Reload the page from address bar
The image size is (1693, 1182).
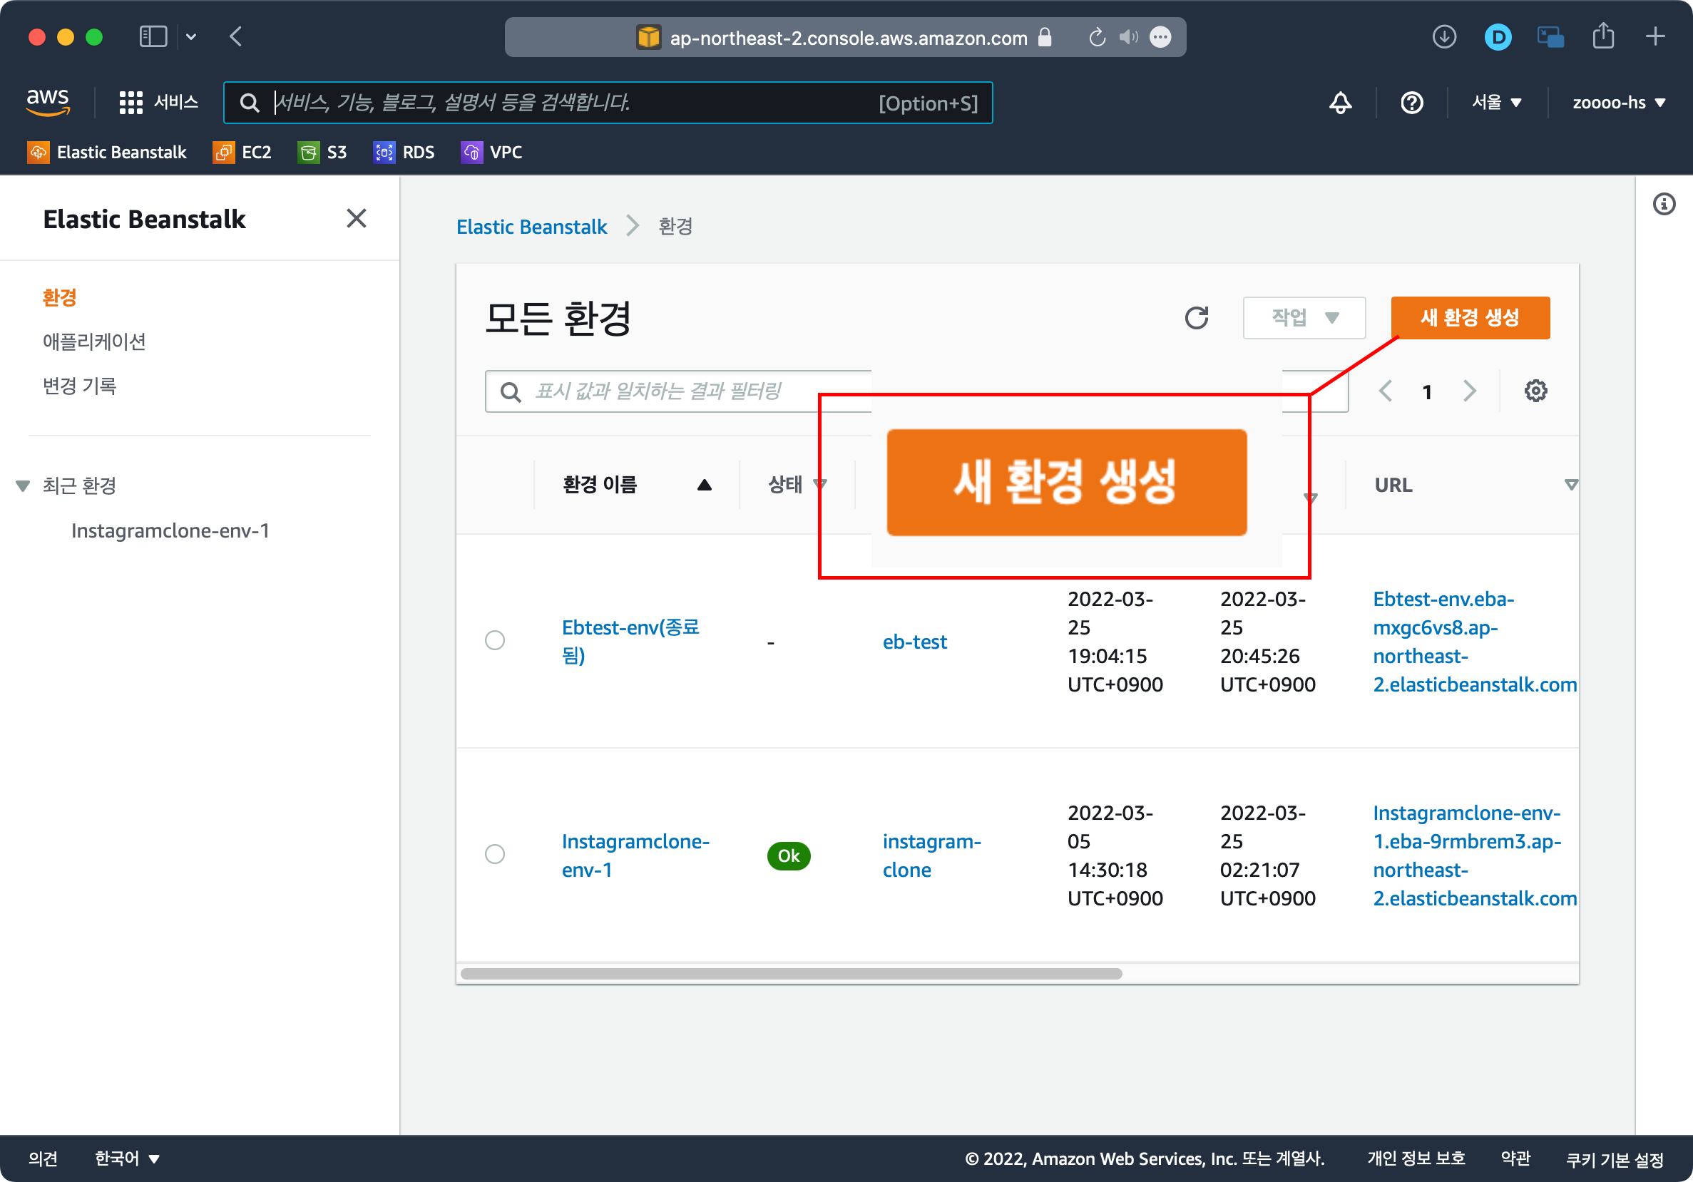[1098, 37]
